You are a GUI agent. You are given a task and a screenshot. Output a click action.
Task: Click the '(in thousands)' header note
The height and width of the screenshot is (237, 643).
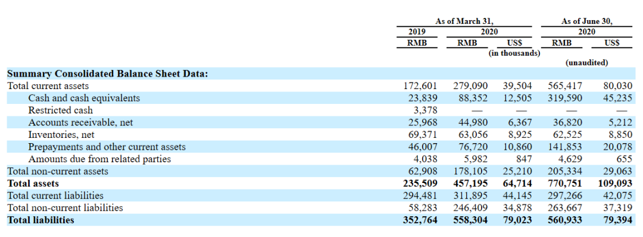click(514, 53)
